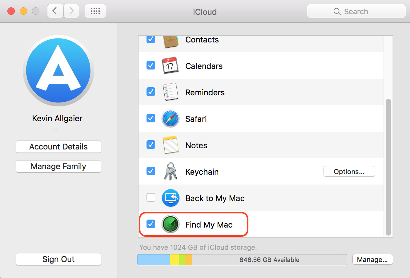Click the Reminders list icon
The image size is (410, 278).
[170, 92]
